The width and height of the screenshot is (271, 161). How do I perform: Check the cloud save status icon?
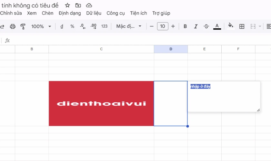point(89,5)
